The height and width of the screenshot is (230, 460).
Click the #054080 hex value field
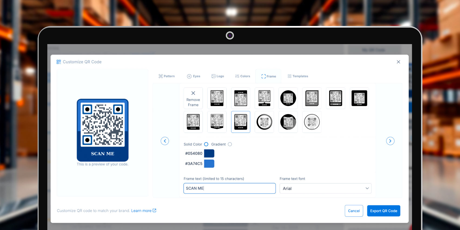pyautogui.click(x=194, y=153)
